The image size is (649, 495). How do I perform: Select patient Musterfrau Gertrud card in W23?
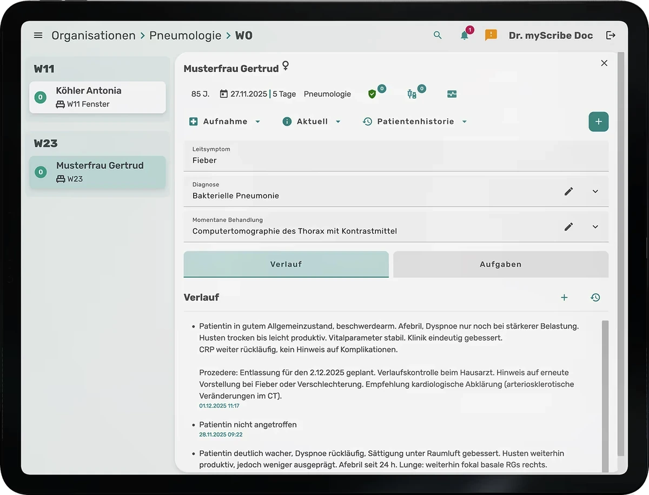point(97,172)
